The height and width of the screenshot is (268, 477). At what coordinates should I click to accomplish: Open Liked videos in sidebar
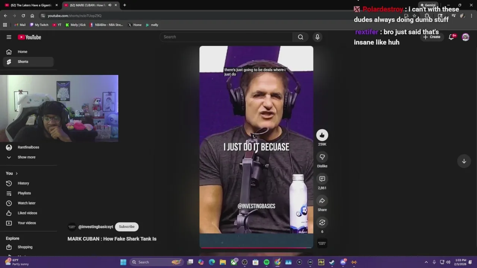tap(28, 213)
